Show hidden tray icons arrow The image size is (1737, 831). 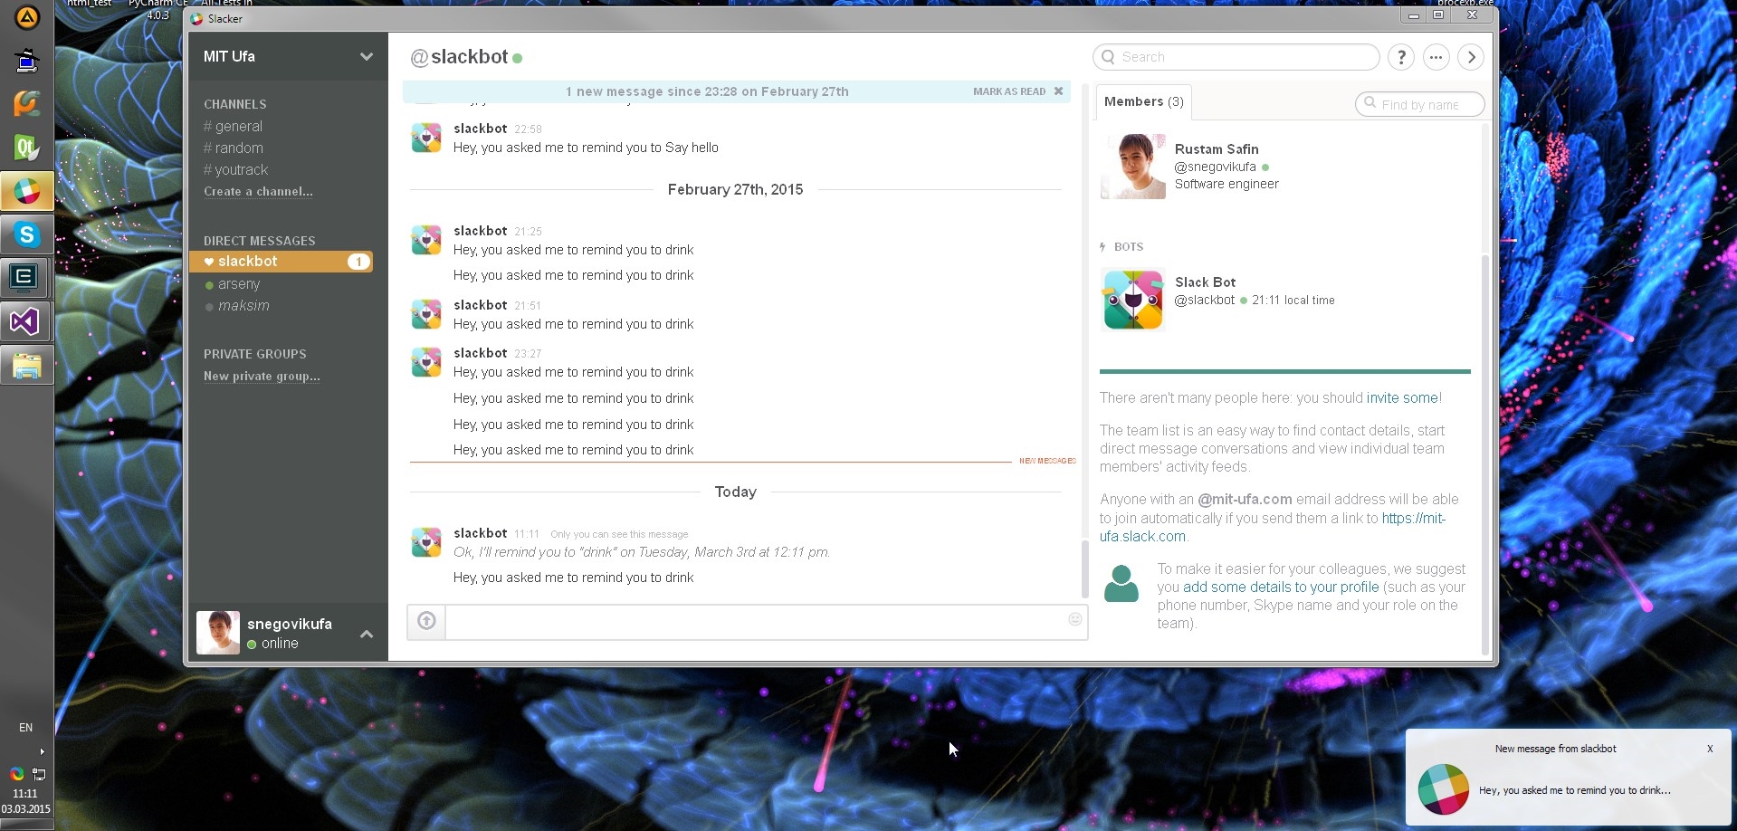42,751
